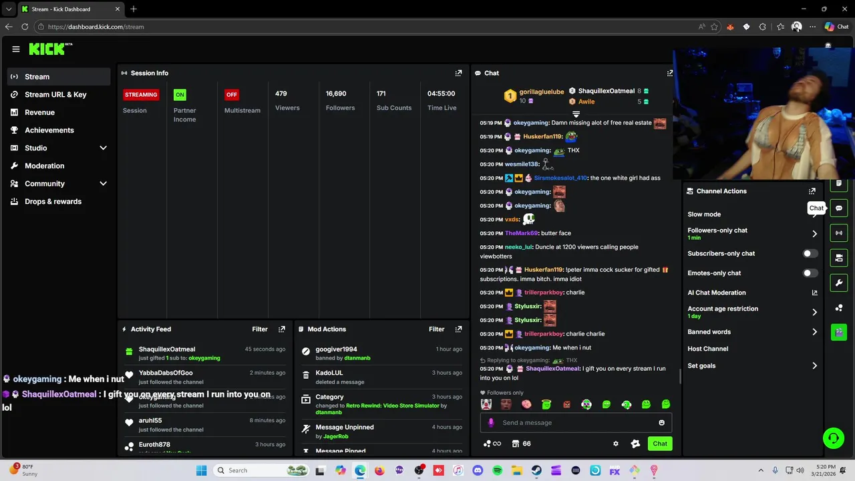Viewport: 855px width, 481px height.
Task: Pop out the Channel Actions panel
Action: point(812,191)
